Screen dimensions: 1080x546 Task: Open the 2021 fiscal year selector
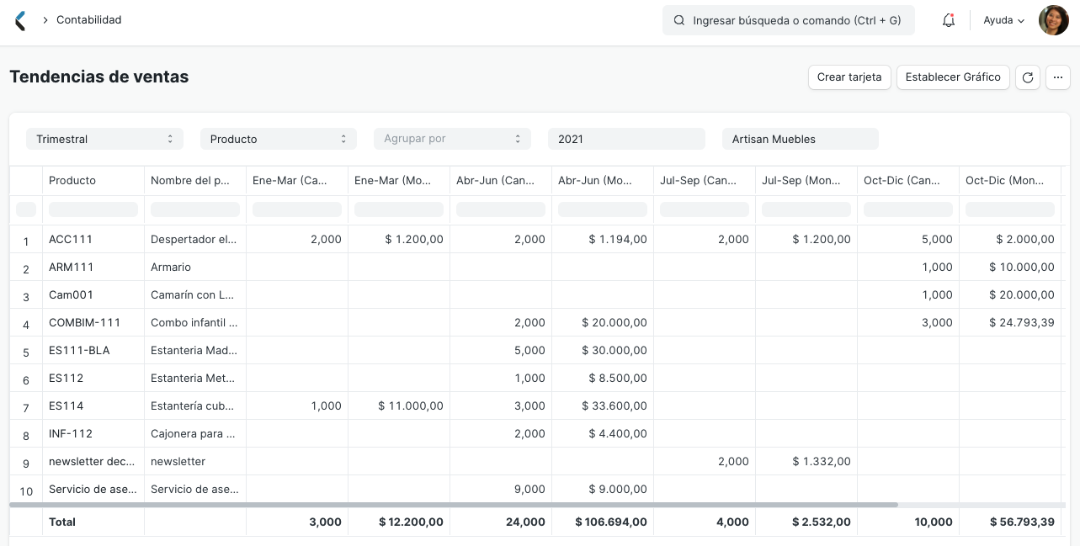(x=626, y=139)
